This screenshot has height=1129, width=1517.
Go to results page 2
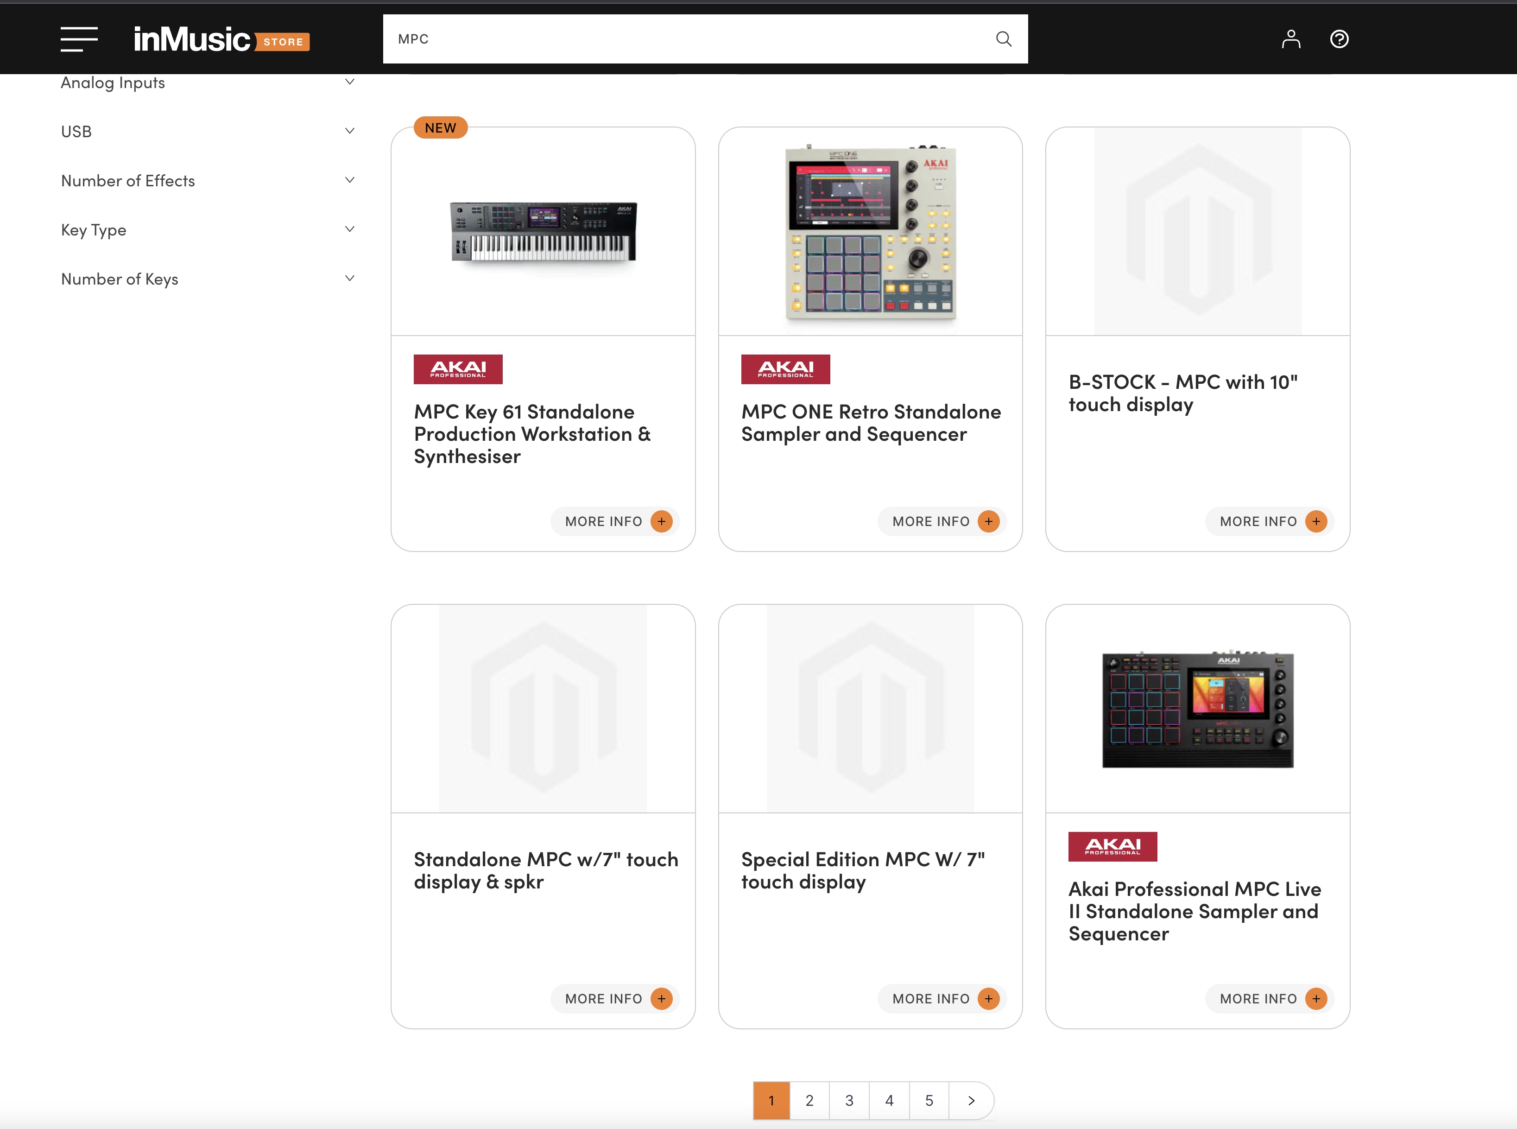point(809,1100)
